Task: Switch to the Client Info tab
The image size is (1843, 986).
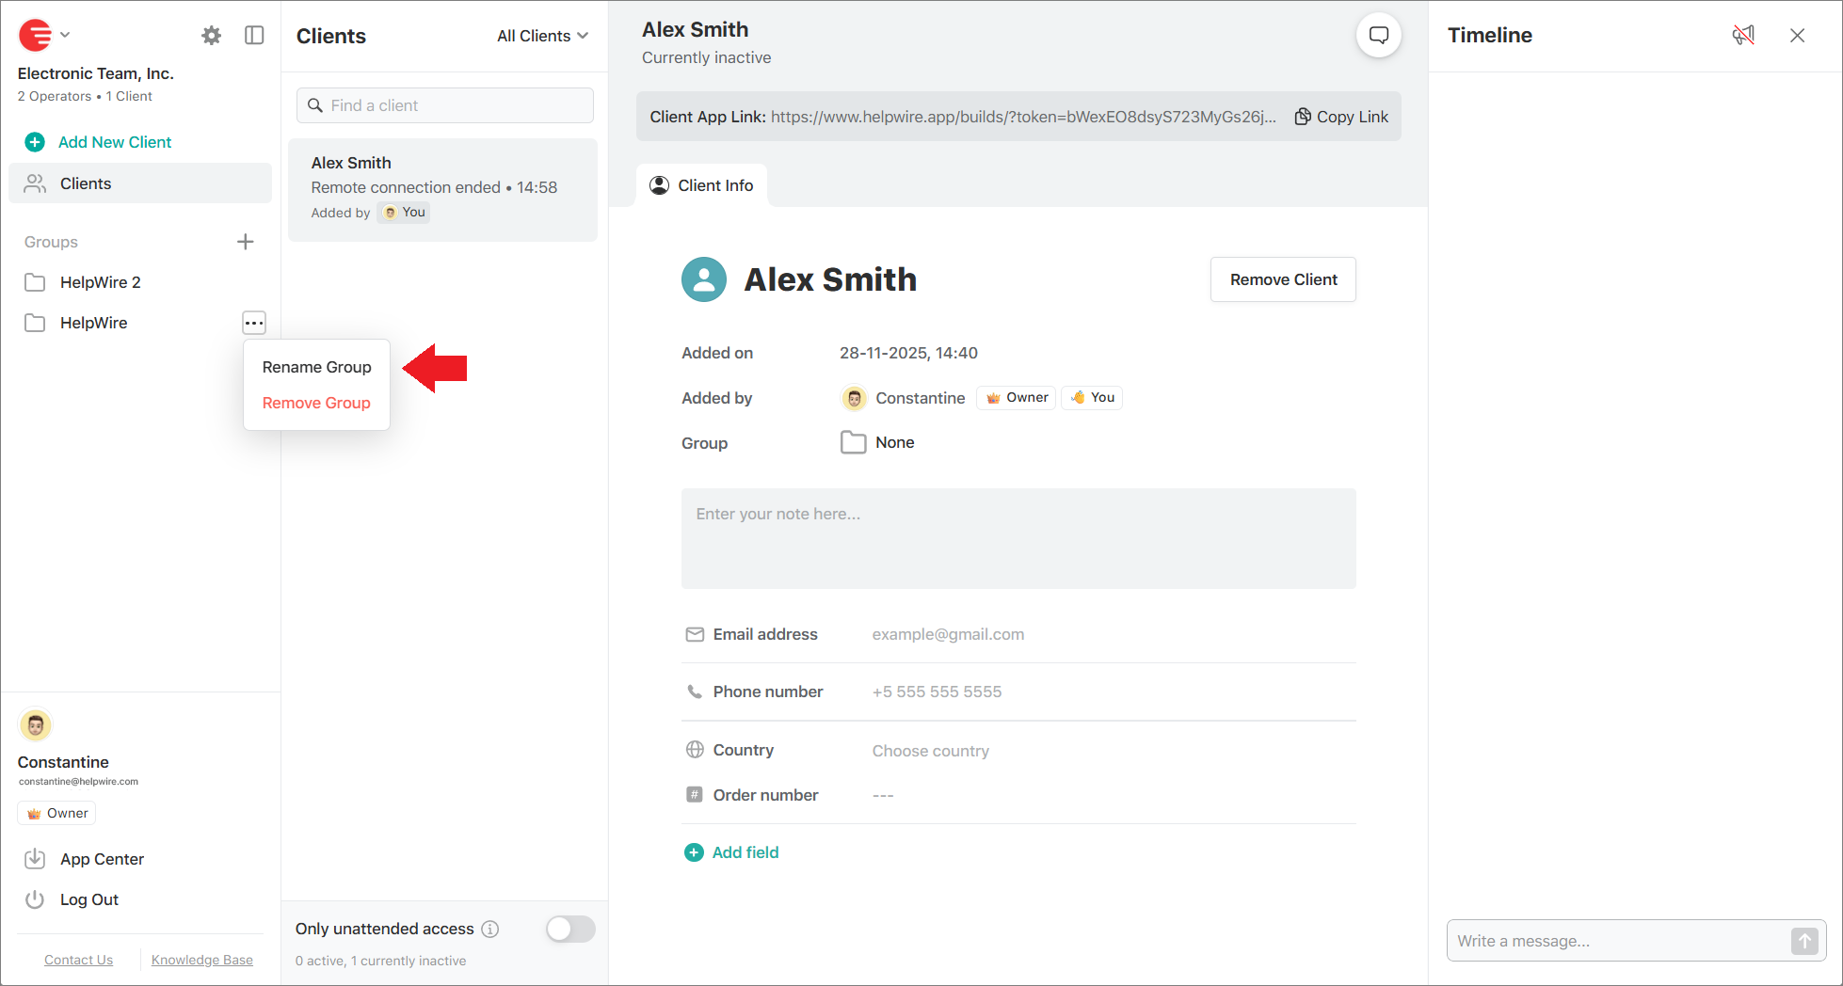Action: pos(701,184)
